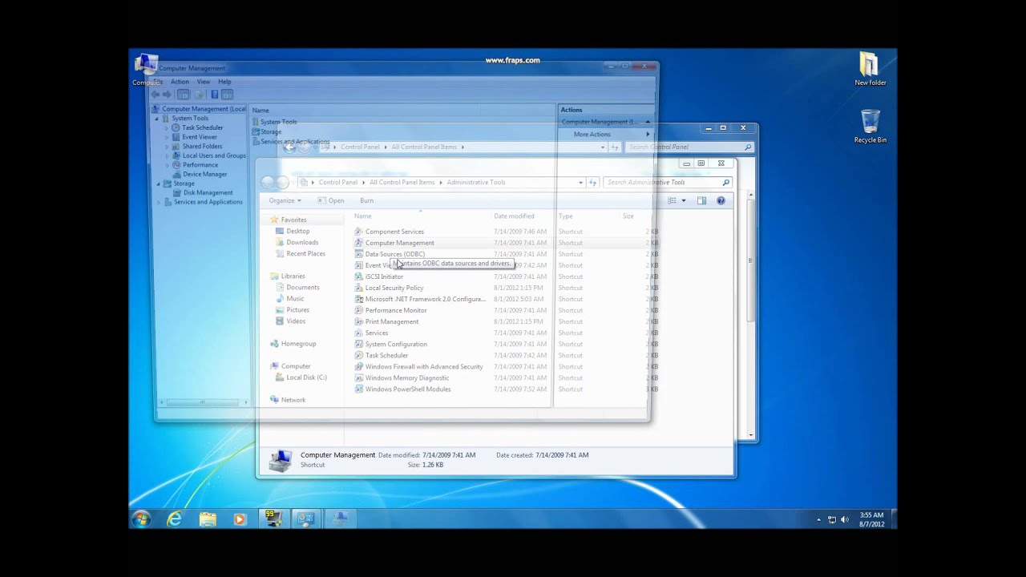Screen dimensions: 1026x577
Task: Click Windows PowerShell Modules shortcut icon
Action: click(x=358, y=389)
